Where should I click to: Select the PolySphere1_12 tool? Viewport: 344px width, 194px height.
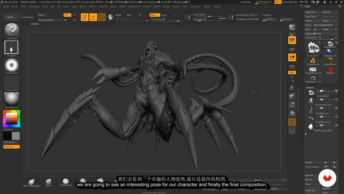point(313,79)
